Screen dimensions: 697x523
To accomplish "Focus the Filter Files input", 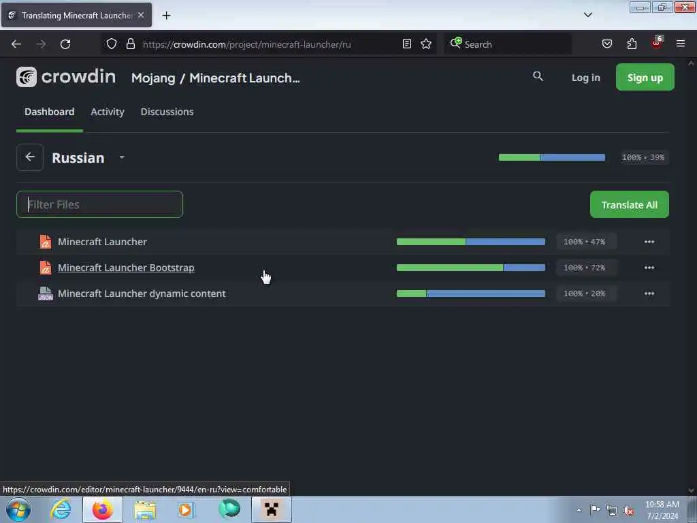I will [x=99, y=204].
